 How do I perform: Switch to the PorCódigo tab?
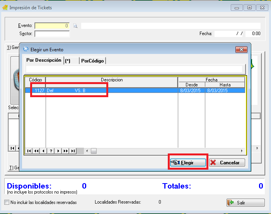[x=92, y=61]
